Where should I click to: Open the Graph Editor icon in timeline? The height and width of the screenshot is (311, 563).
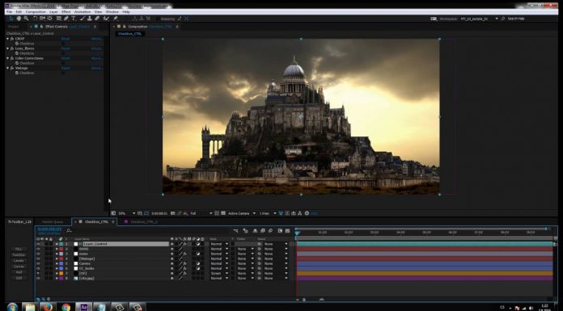click(x=288, y=231)
